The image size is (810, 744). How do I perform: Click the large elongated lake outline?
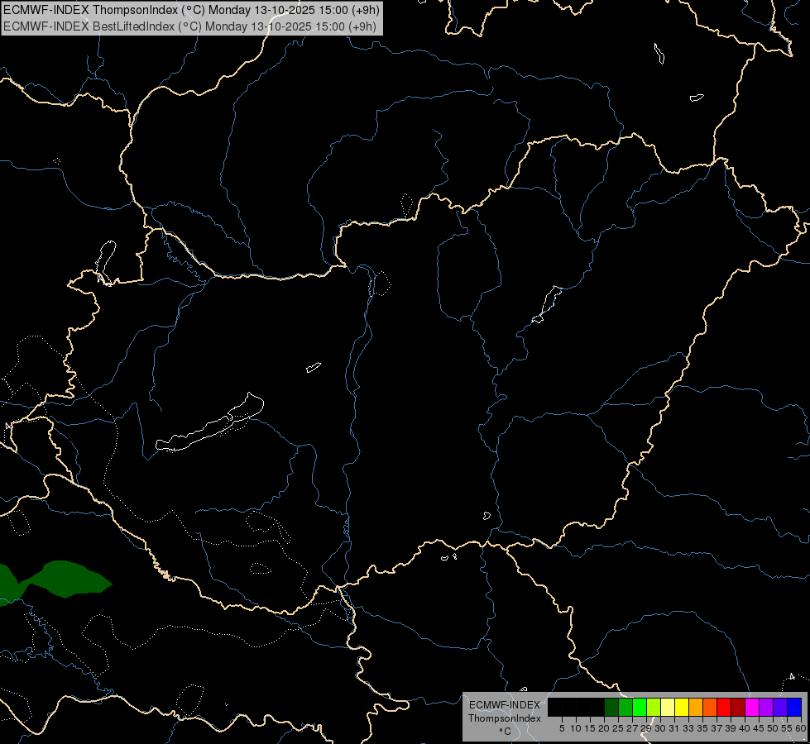point(210,423)
